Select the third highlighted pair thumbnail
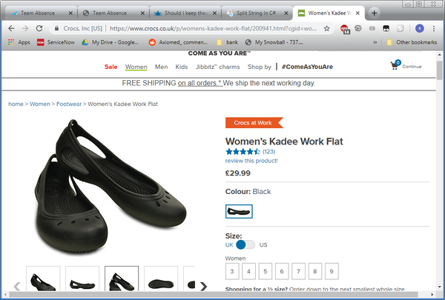 [x=122, y=279]
